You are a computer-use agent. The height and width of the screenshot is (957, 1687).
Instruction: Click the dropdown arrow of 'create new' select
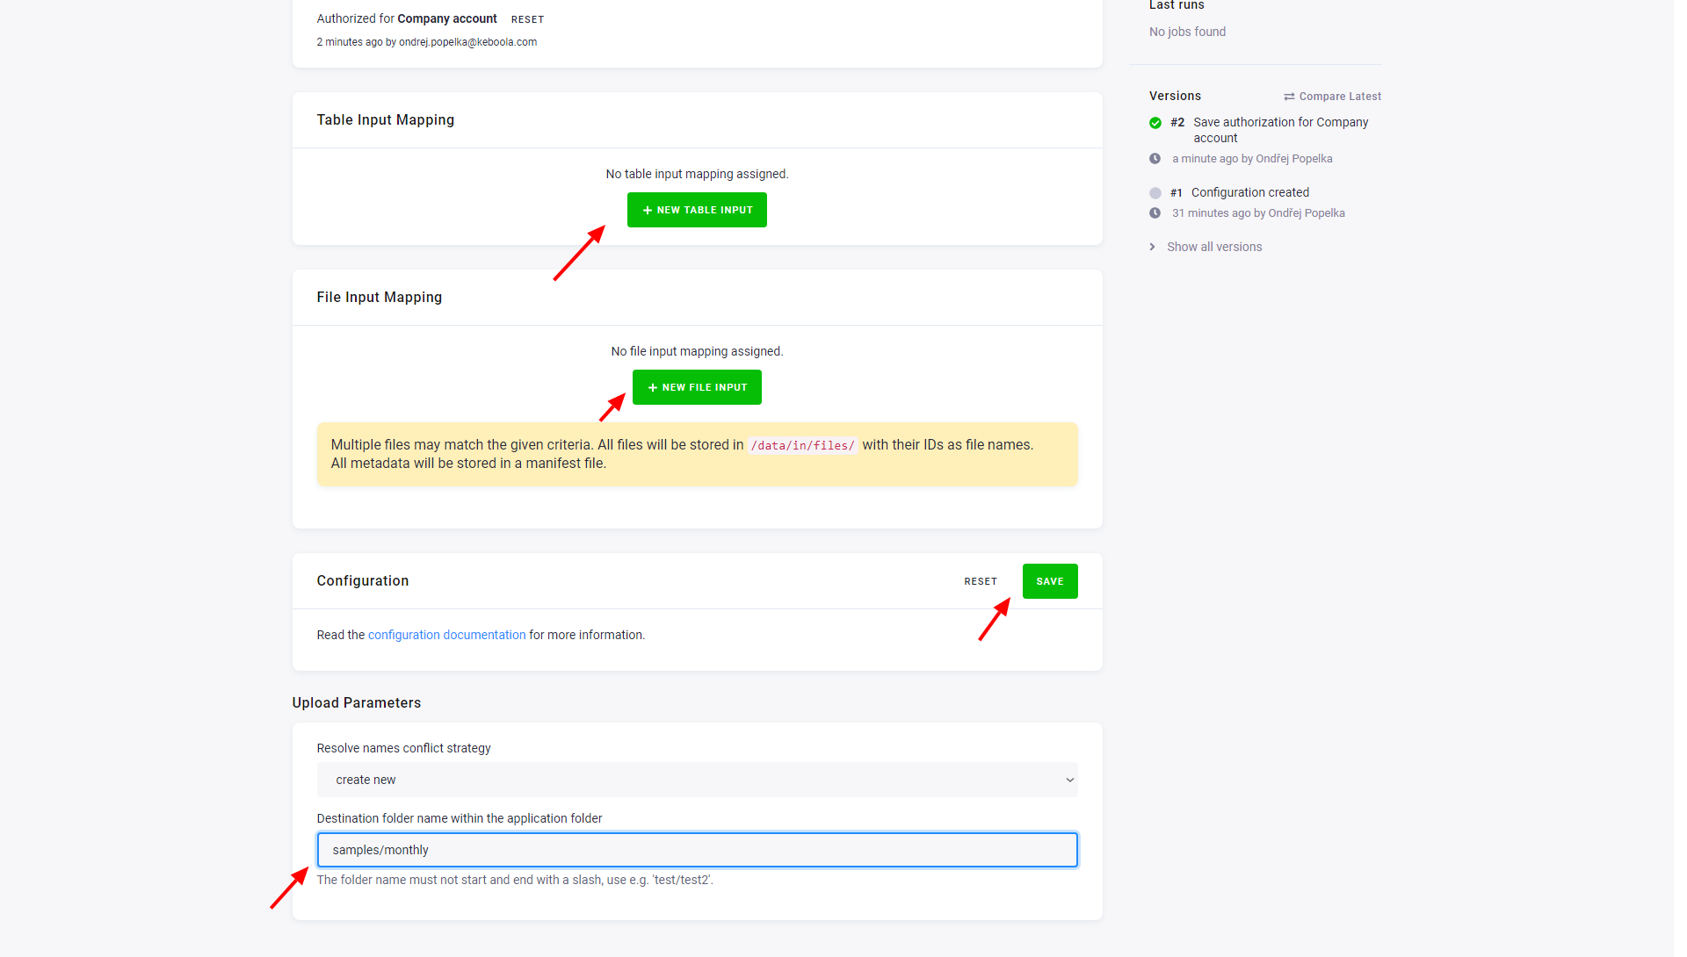point(1069,780)
